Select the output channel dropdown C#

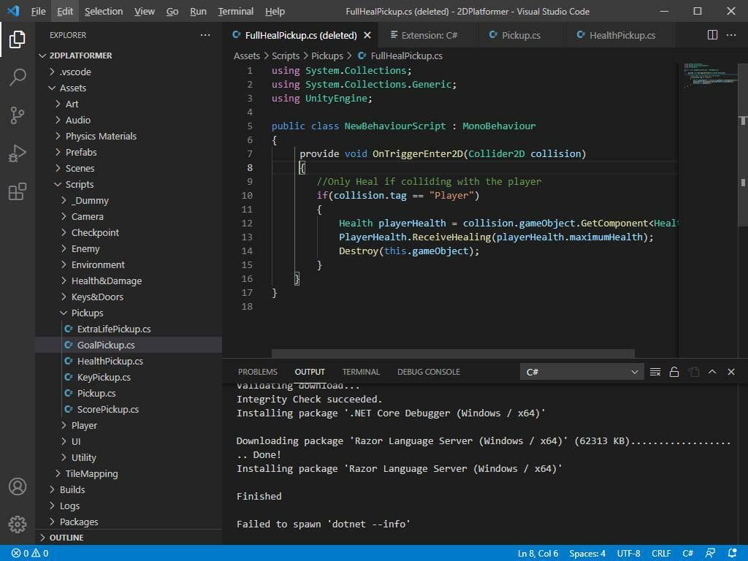click(581, 372)
